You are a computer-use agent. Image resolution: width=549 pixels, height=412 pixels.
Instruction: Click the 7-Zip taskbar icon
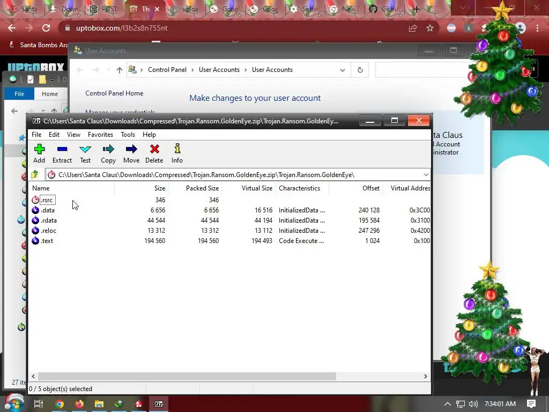point(159,404)
